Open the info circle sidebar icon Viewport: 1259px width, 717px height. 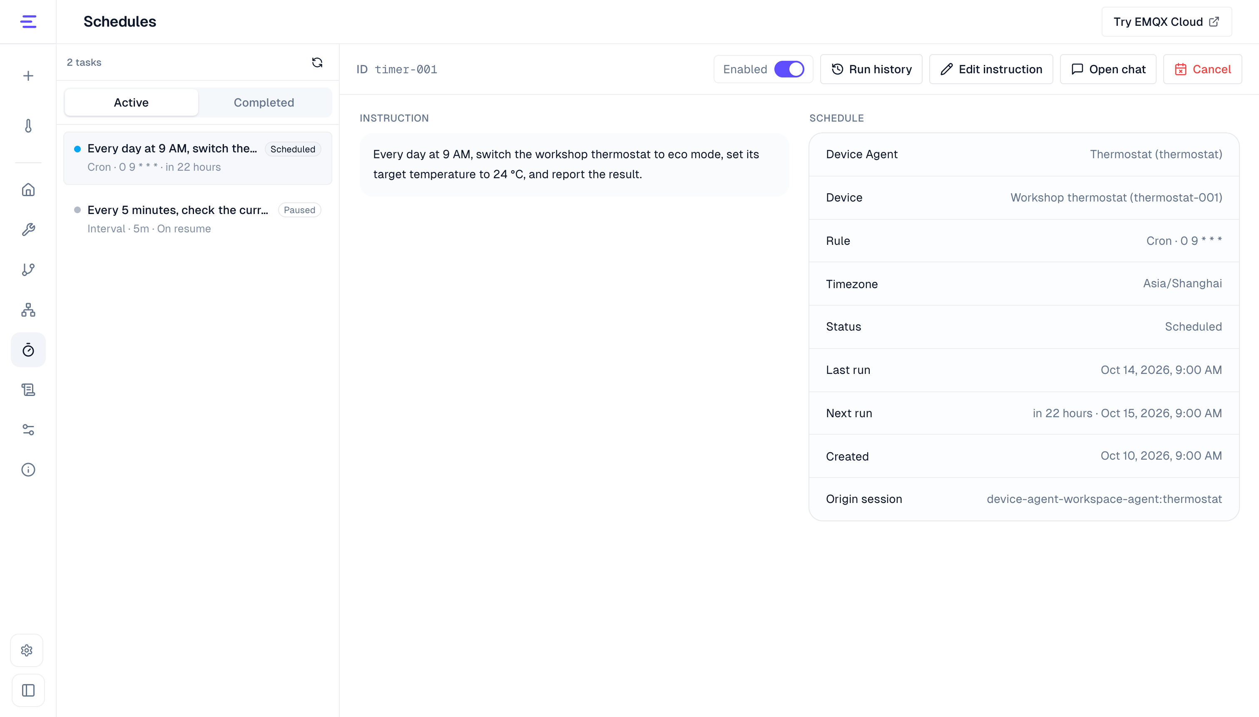(x=28, y=469)
